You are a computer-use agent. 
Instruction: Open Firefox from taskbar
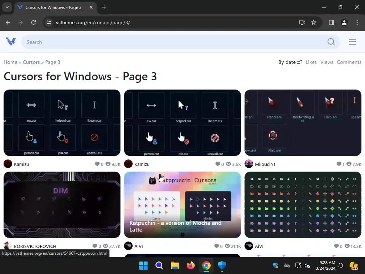pyautogui.click(x=190, y=265)
